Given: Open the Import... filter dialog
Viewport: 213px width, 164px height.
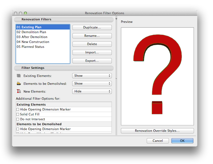Looking at the screenshot, I should point(92,52).
